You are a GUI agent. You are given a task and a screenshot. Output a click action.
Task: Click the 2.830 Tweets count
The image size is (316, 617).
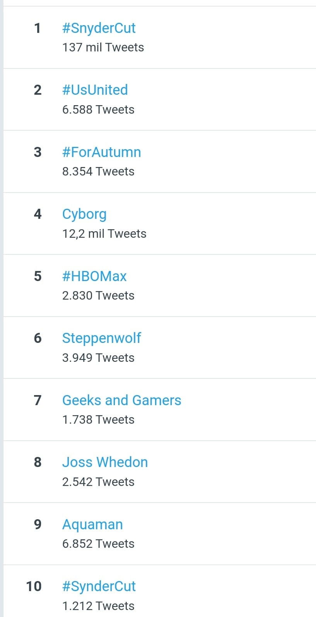tap(98, 296)
